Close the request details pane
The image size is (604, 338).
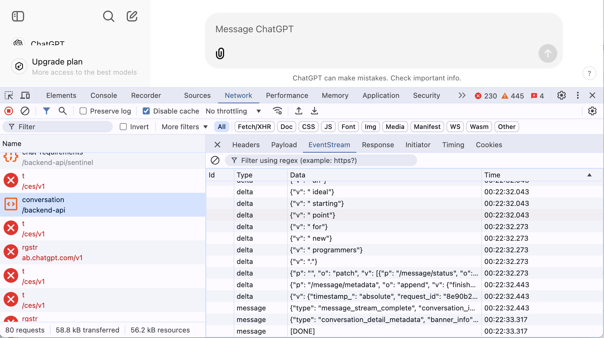point(217,145)
